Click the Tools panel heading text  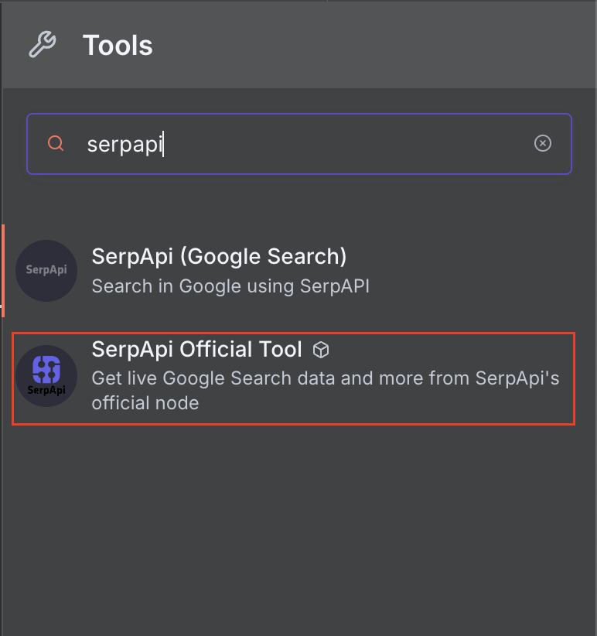point(118,46)
